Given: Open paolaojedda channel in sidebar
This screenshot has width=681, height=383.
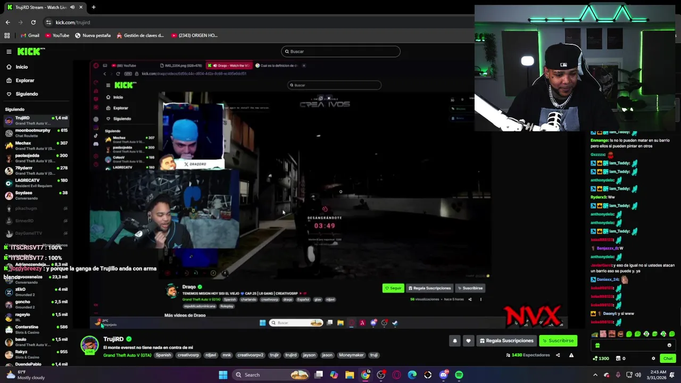Looking at the screenshot, I should tap(36, 158).
